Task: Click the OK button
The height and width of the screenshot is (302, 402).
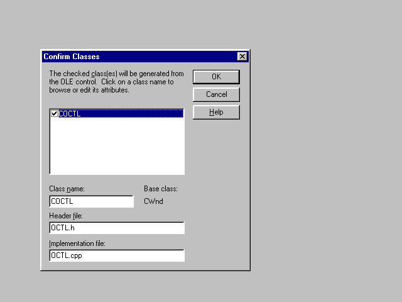Action: click(215, 77)
